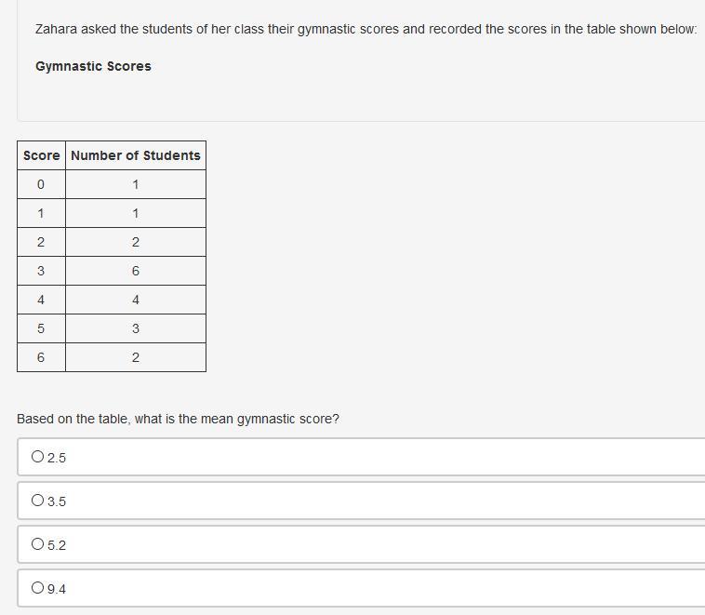Click the student count for score 4
This screenshot has width=705, height=615.
(136, 300)
